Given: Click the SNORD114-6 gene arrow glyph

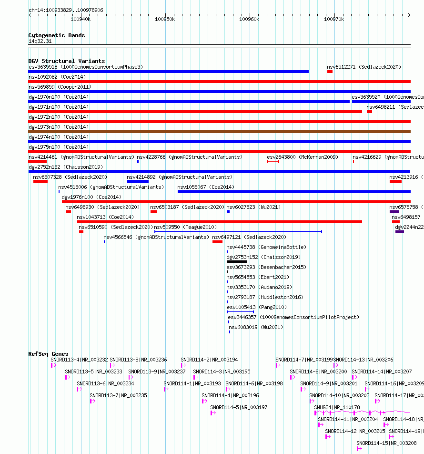Looking at the screenshot, I should click(x=228, y=389).
